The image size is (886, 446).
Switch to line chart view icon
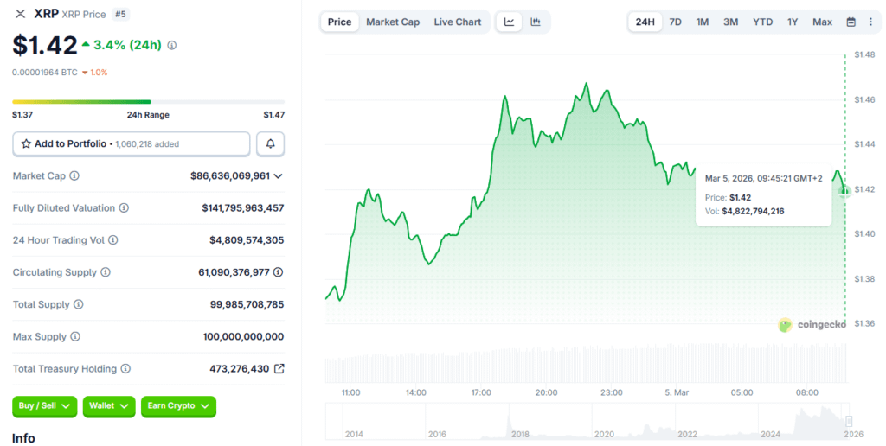(x=510, y=22)
